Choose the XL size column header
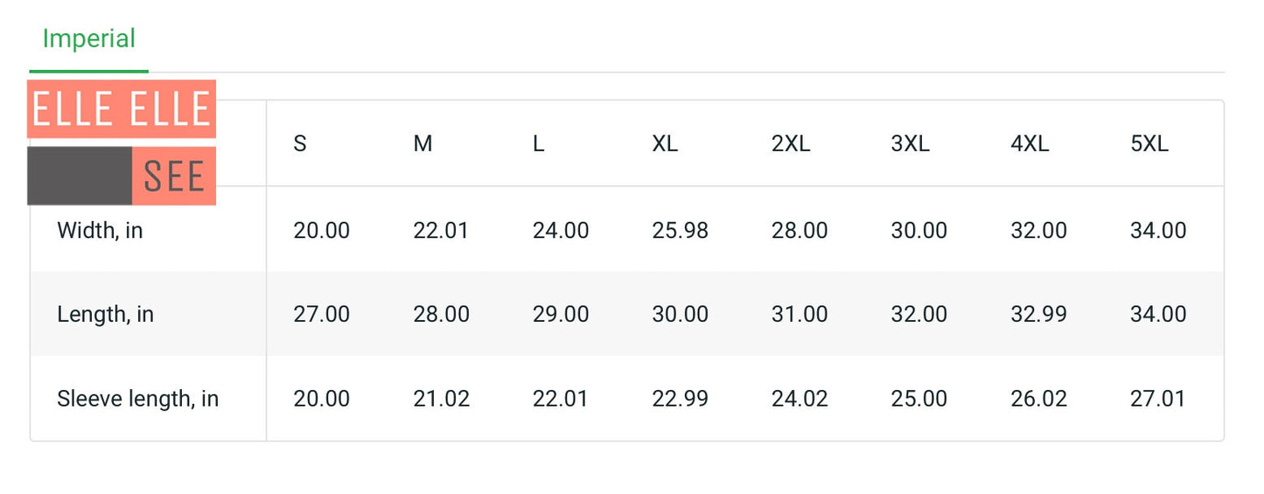 coord(665,144)
